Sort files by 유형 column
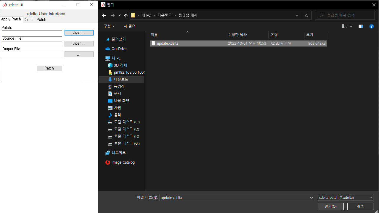This screenshot has height=213, width=379. [286, 35]
